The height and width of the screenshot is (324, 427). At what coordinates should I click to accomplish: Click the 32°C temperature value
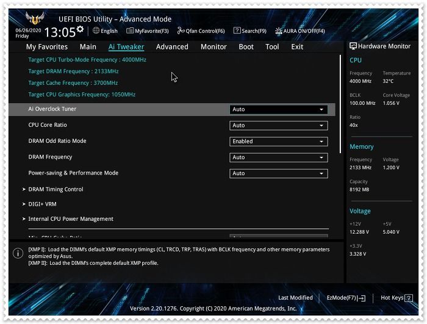388,81
